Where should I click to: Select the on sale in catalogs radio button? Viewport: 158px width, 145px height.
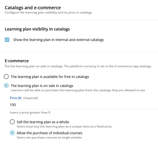6,86
